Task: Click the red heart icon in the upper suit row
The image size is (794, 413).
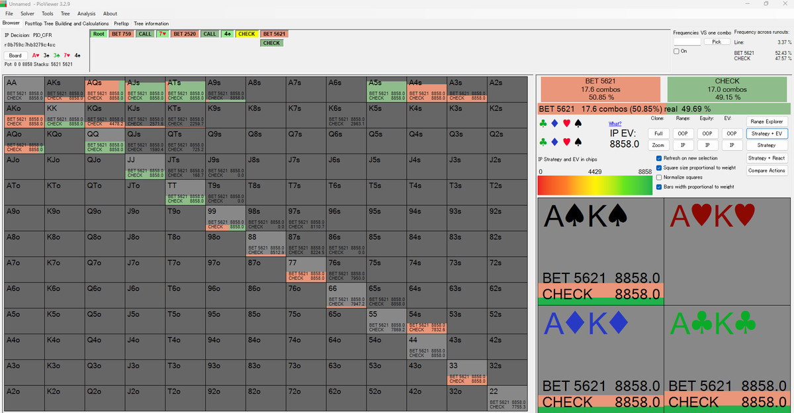Action: click(566, 124)
